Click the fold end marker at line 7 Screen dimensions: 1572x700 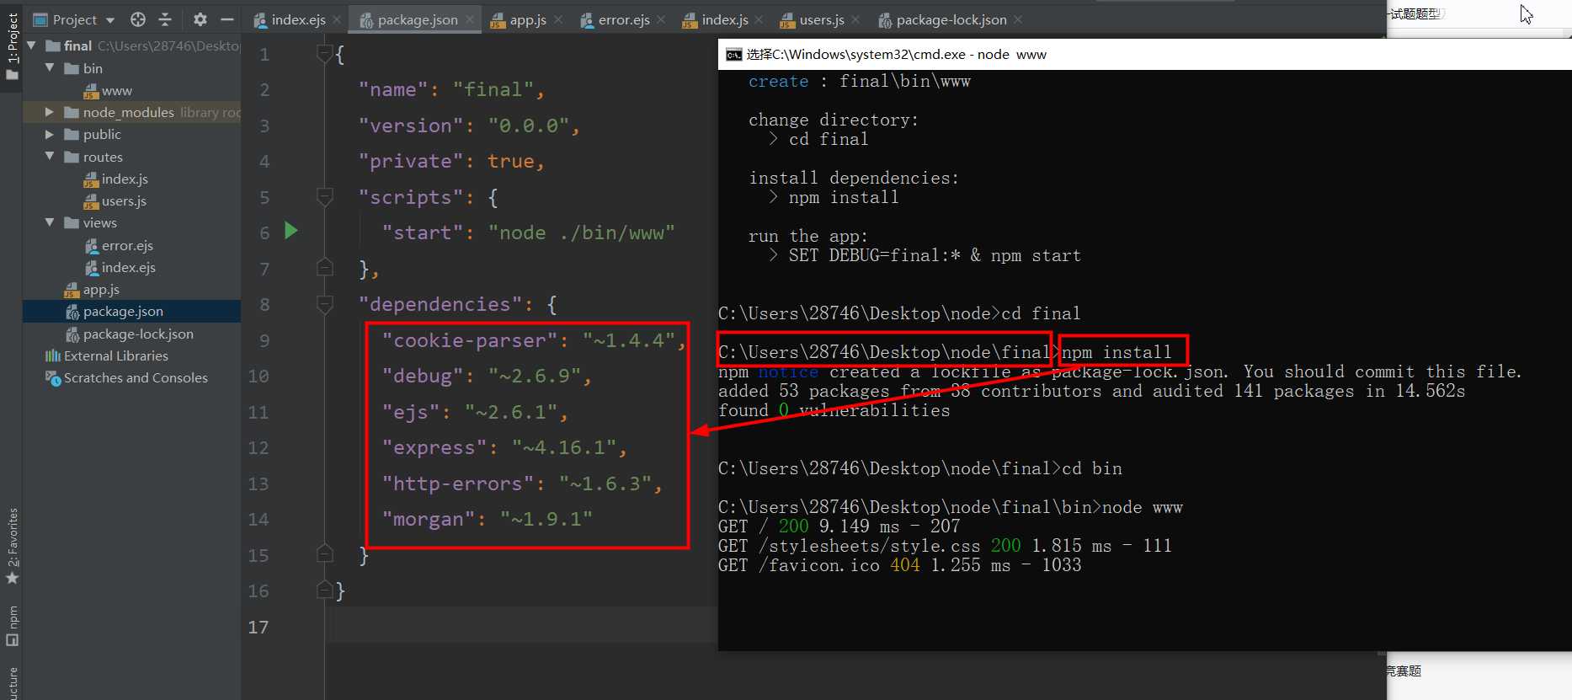324,268
